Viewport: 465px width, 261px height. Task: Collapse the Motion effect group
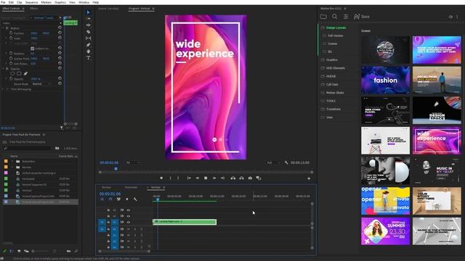click(x=3, y=28)
